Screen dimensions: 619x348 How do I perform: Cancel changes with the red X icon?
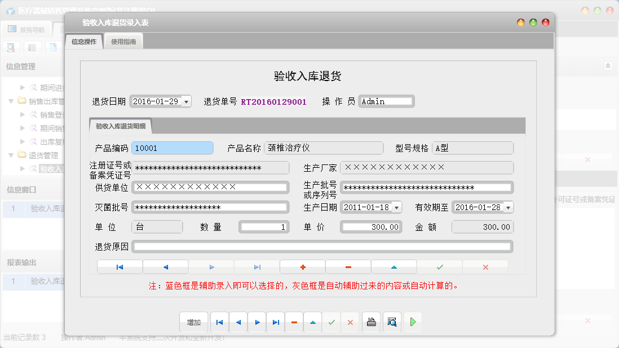[485, 266]
